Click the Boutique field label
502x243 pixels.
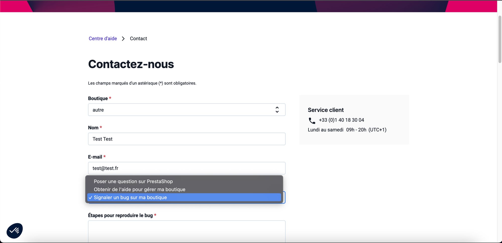[98, 98]
